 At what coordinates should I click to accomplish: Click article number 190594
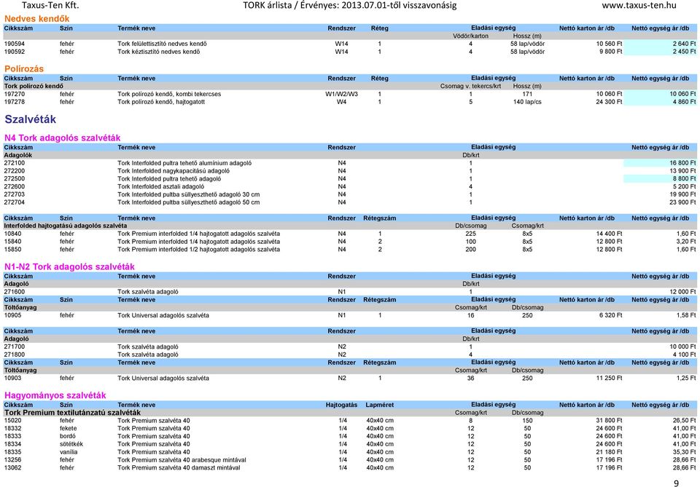point(15,44)
